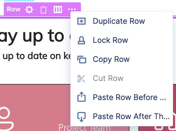Click the Cut Row scissors icon
176x131 pixels.
click(x=81, y=78)
